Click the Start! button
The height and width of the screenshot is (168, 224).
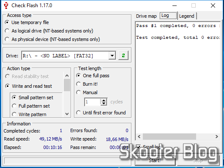click(x=155, y=160)
